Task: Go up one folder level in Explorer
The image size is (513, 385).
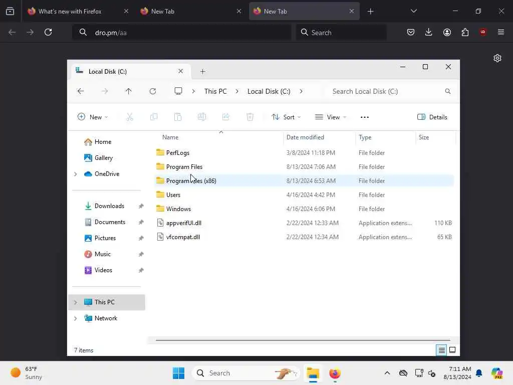Action: [129, 91]
